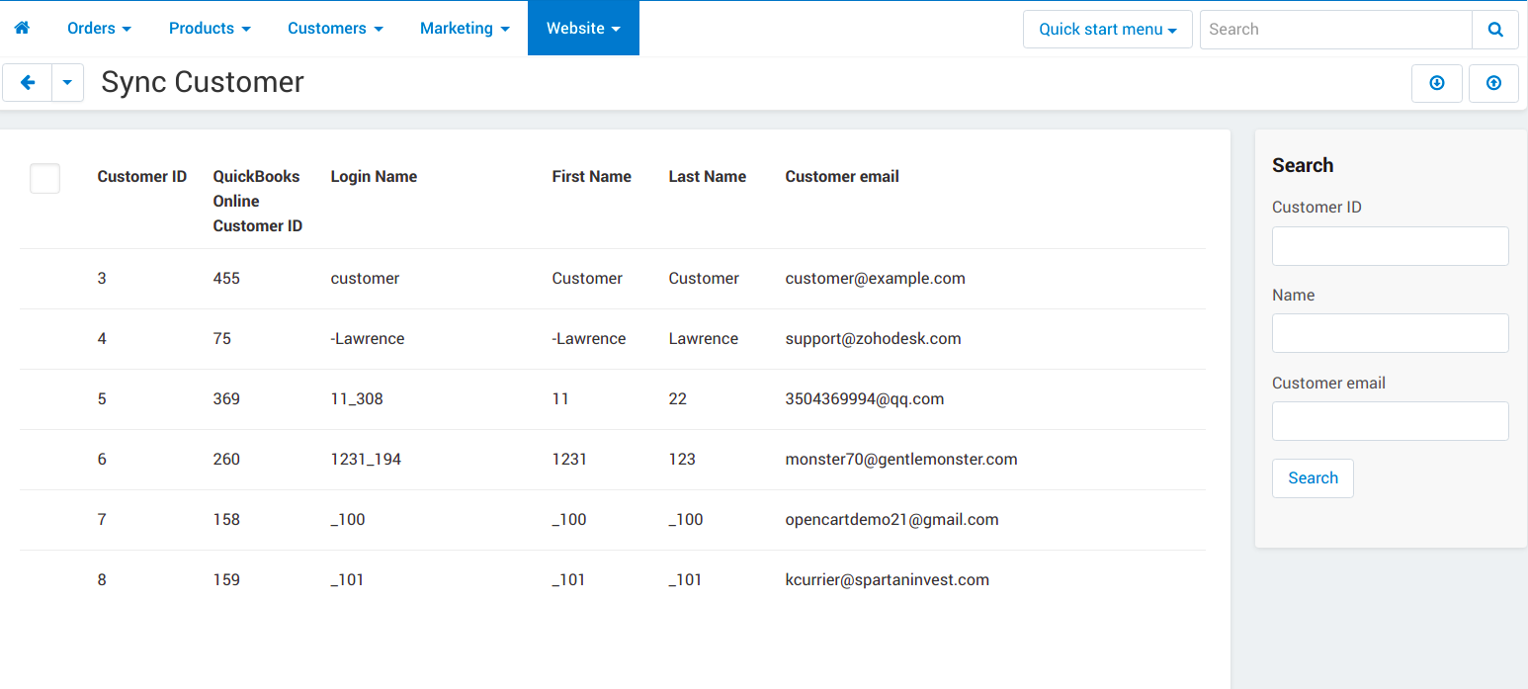Click QuickBooks ID 158 cell
1528x689 pixels.
click(226, 520)
